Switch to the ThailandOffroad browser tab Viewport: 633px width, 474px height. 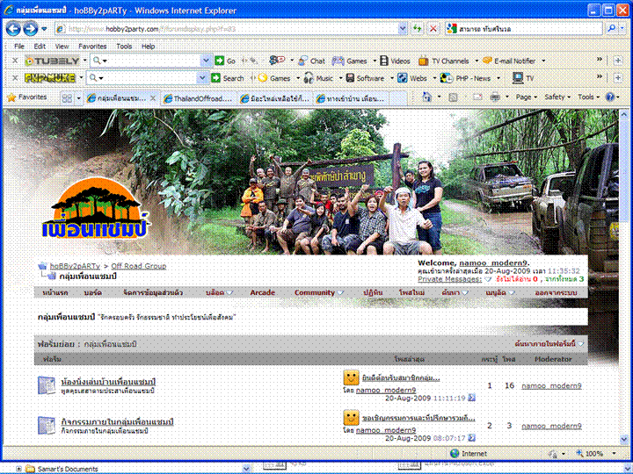point(199,98)
